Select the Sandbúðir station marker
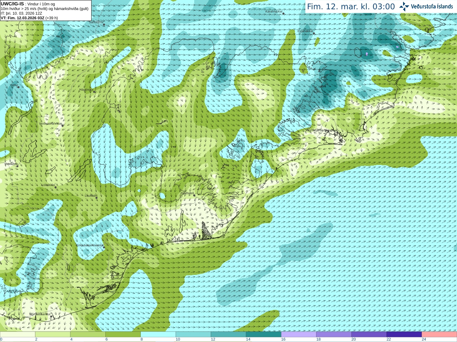Viewport: 457px width, 342px height. click(104, 24)
